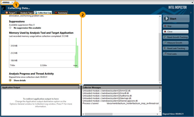Click Measure Growth
This screenshot has height=117, width=194.
pyautogui.click(x=176, y=43)
